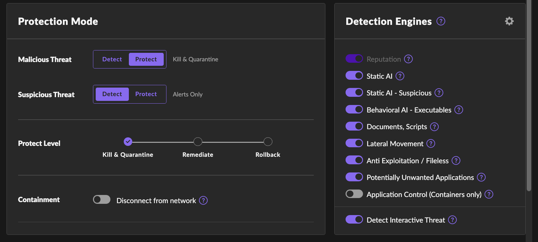538x242 pixels.
Task: Click help icon next to Lateral Movement
Action: (x=431, y=143)
